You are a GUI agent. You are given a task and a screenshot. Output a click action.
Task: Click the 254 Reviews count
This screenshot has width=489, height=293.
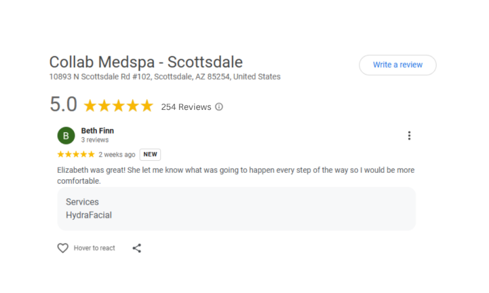pos(186,107)
